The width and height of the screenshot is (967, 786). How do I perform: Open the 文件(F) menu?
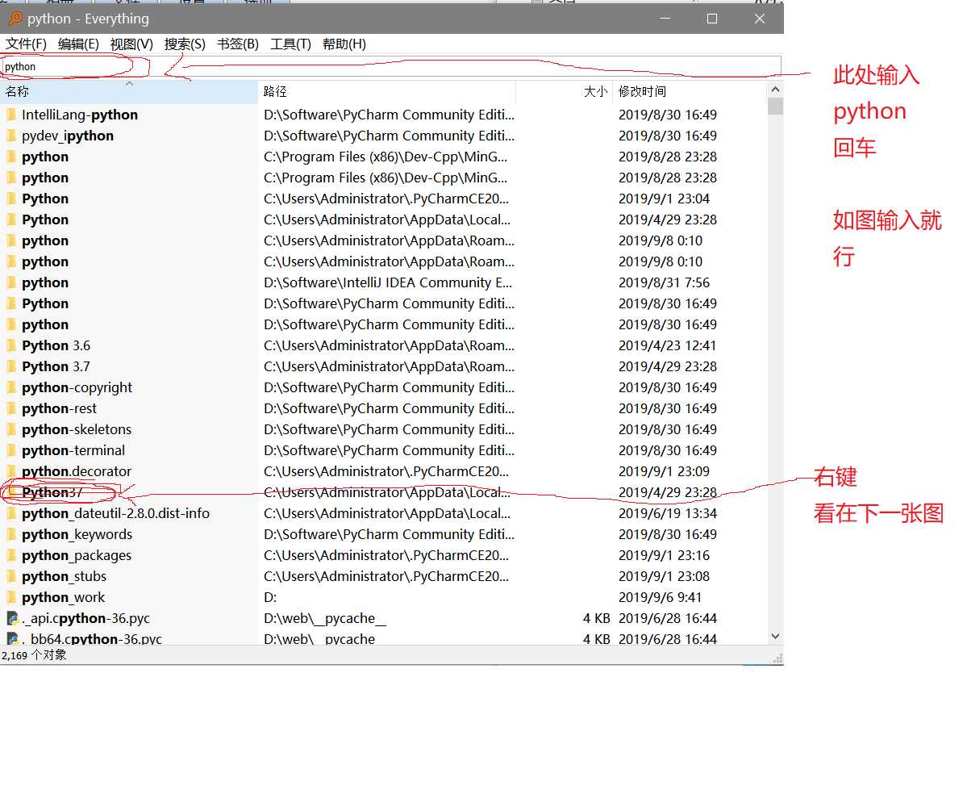(x=26, y=44)
